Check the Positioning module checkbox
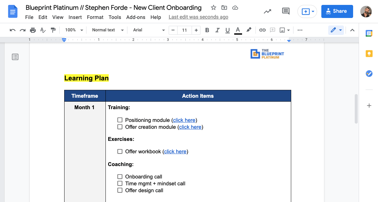Viewport: 378px width, 202px height. tap(120, 120)
